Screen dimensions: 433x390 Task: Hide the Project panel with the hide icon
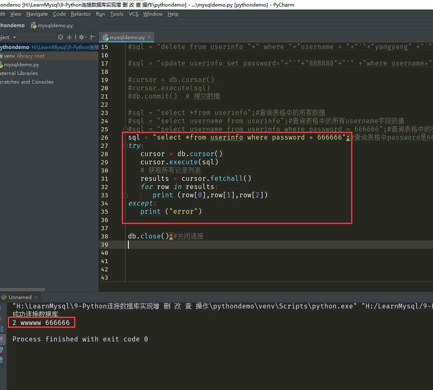(x=93, y=37)
